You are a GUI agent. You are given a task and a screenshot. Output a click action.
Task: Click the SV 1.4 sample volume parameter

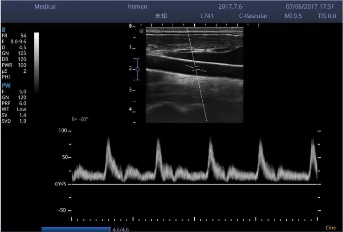pyautogui.click(x=14, y=115)
